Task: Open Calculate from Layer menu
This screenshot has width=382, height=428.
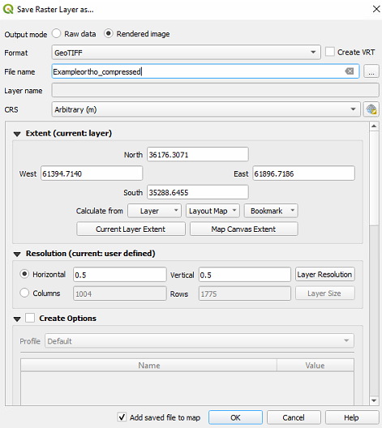Action: pos(154,211)
